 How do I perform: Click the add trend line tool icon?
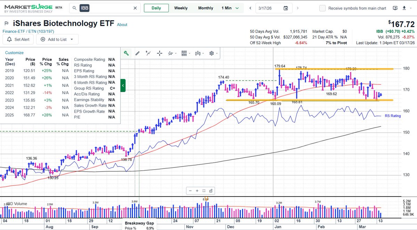tap(148, 53)
